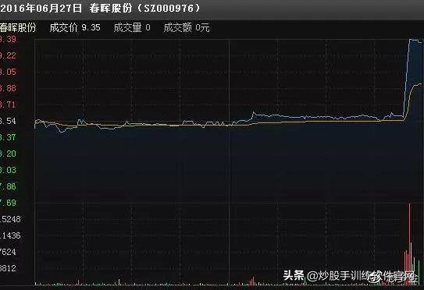Click the date text 2016年06月27日
The image size is (424, 290).
(41, 8)
